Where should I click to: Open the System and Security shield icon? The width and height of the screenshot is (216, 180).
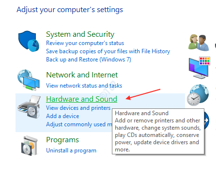click(29, 41)
